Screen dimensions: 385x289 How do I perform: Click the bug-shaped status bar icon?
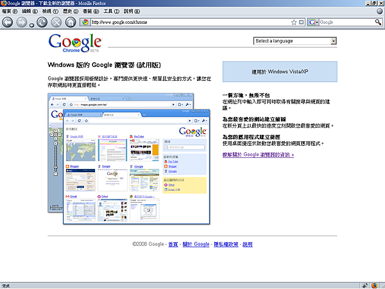click(x=365, y=286)
